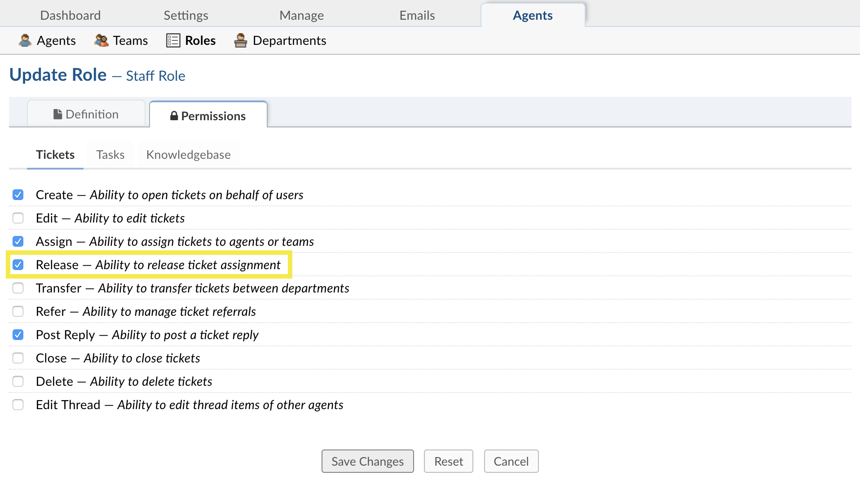
Task: Enable the Edit tickets permission
Action: [x=18, y=218]
